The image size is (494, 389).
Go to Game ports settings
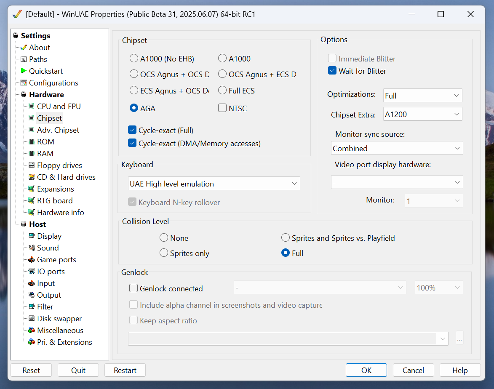pyautogui.click(x=56, y=259)
